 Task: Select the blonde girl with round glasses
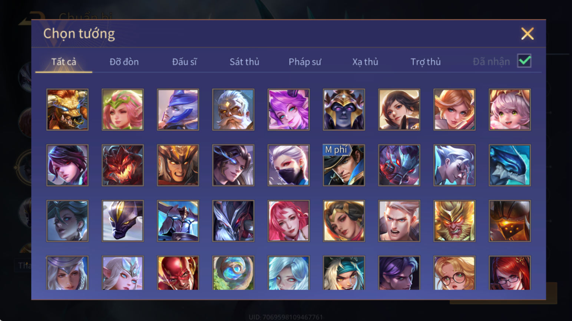pos(454,273)
